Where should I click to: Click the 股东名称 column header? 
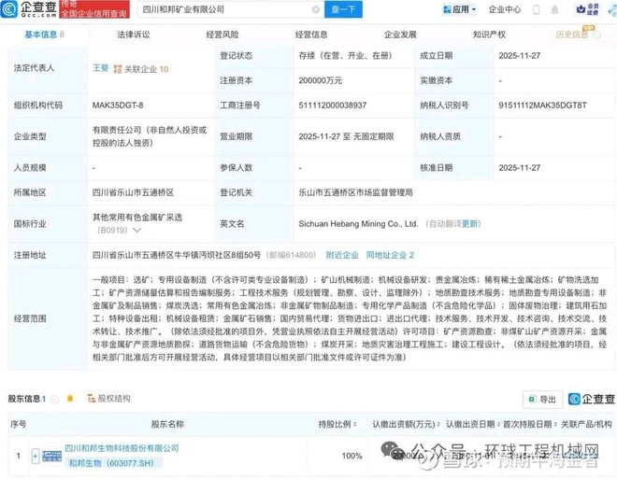167,425
